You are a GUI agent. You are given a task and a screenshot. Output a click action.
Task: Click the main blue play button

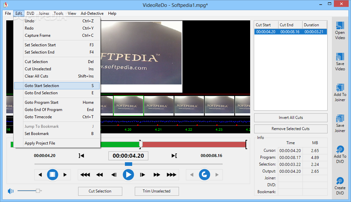(128, 174)
